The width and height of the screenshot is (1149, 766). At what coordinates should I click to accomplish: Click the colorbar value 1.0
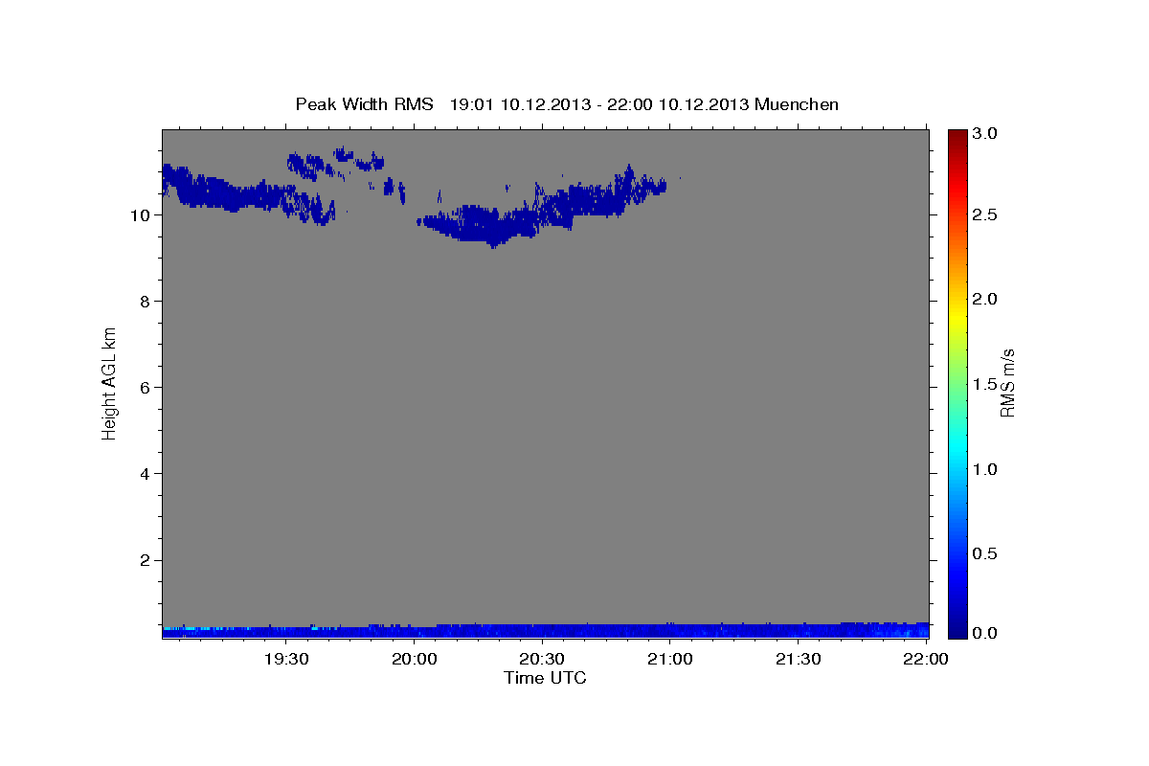(986, 469)
